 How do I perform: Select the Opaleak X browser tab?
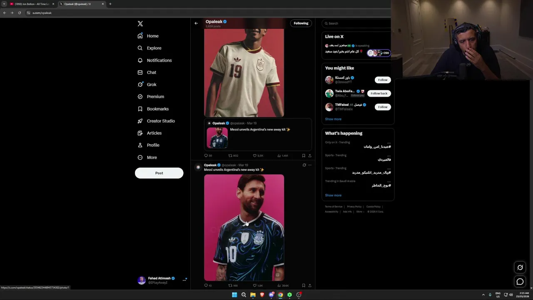coord(81,4)
